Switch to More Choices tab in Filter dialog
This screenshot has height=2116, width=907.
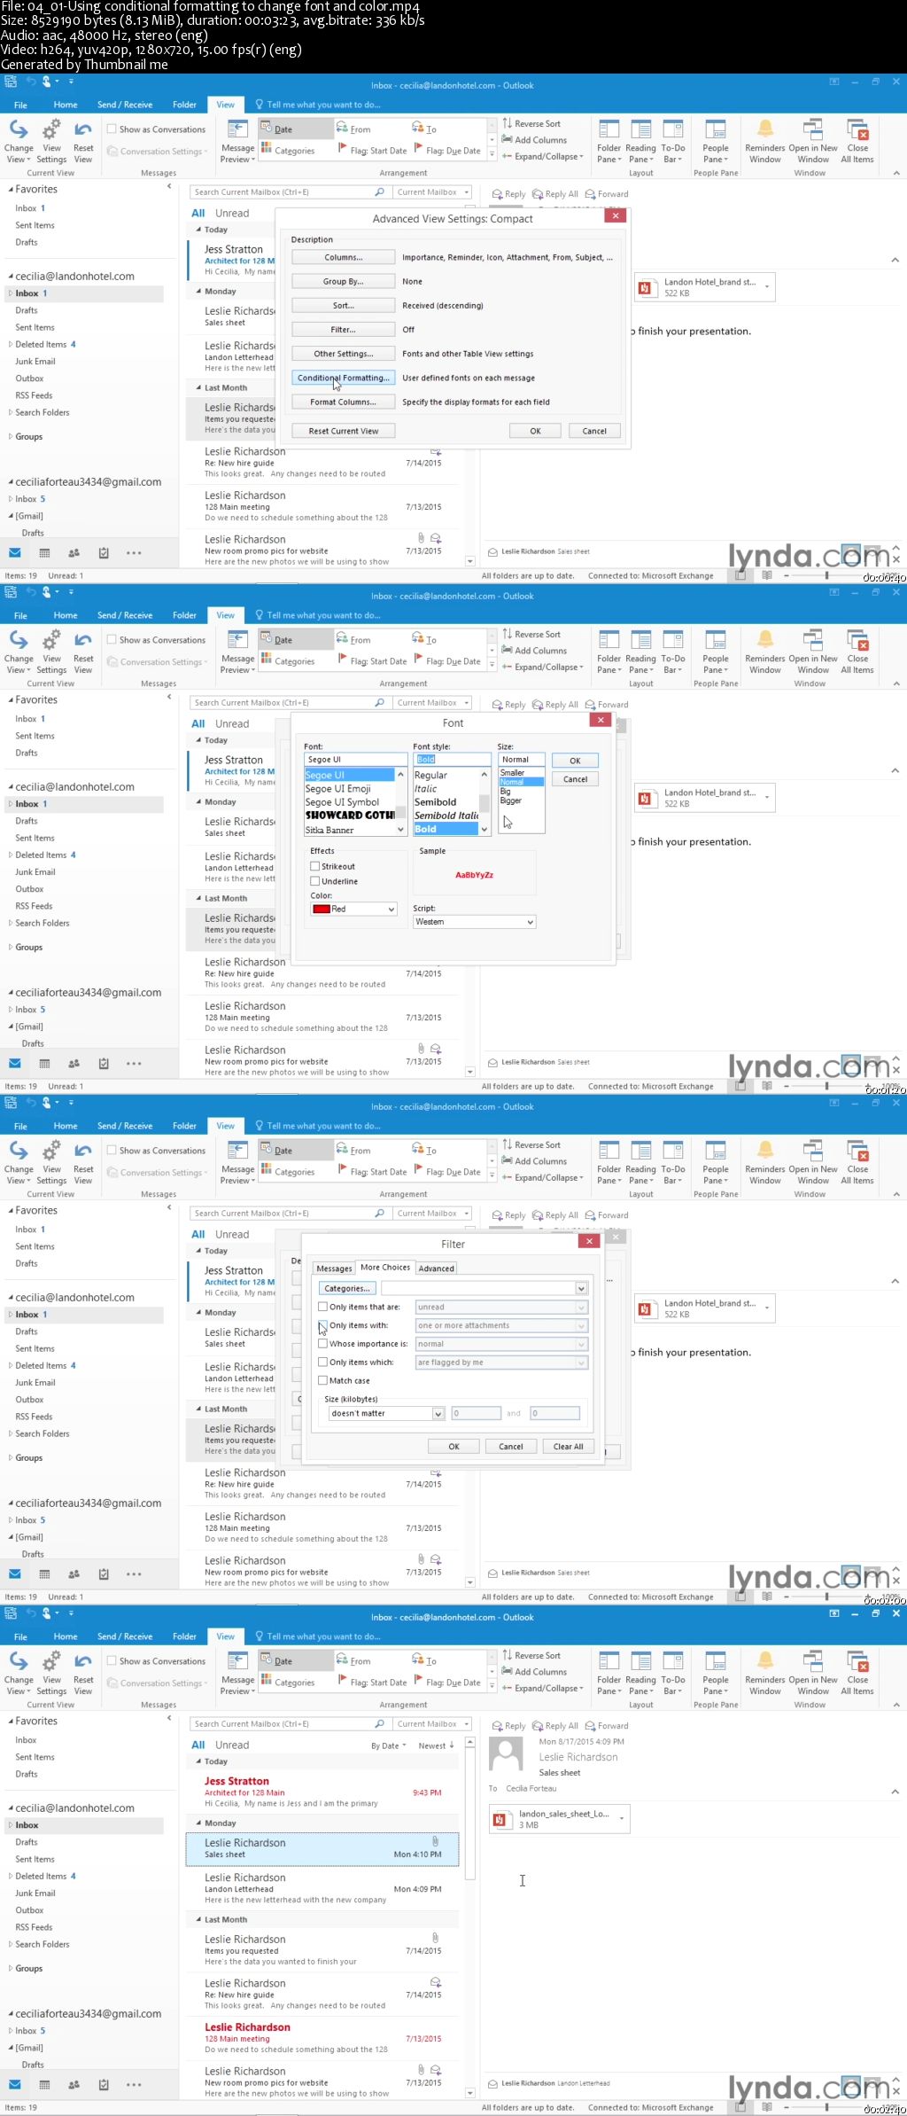coord(385,1268)
